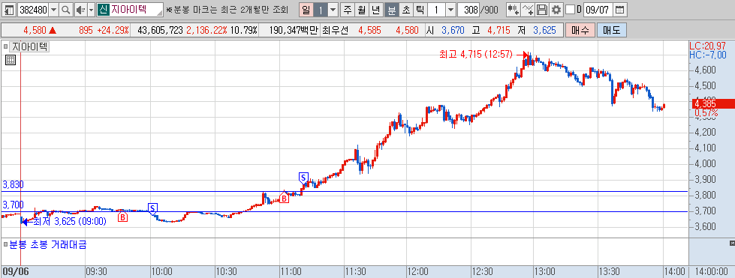The height and width of the screenshot is (278, 735).
Task: Toggle the D checkbox before the date field
Action: [x=570, y=9]
